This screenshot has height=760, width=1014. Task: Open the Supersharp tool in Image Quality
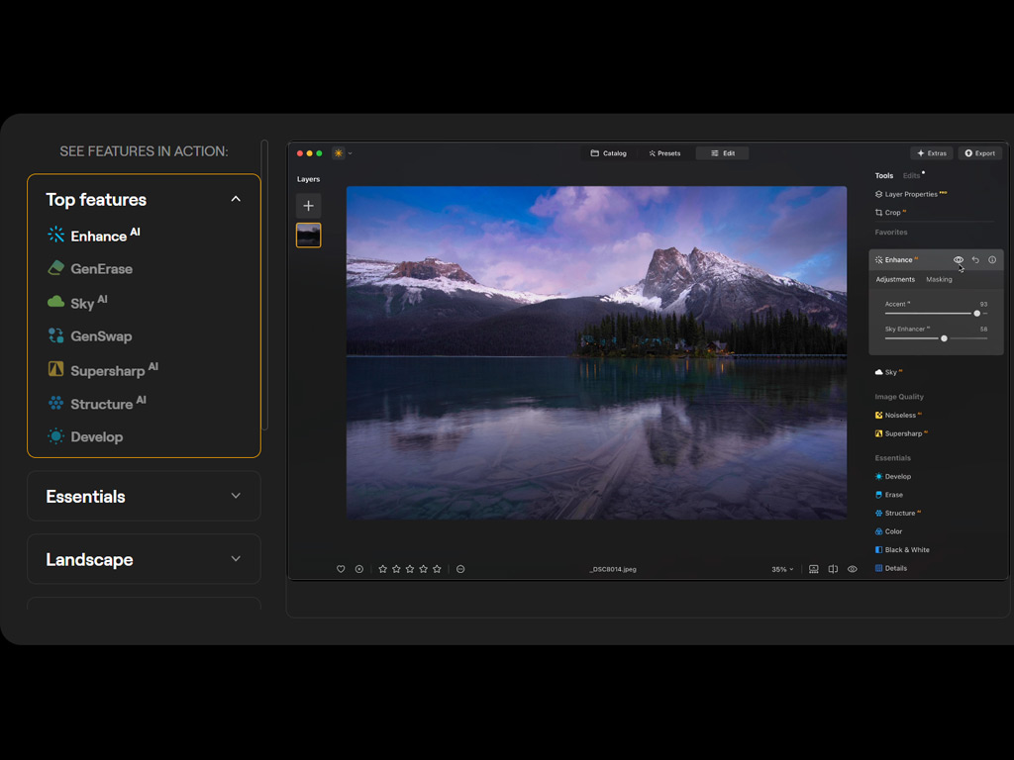click(x=903, y=433)
